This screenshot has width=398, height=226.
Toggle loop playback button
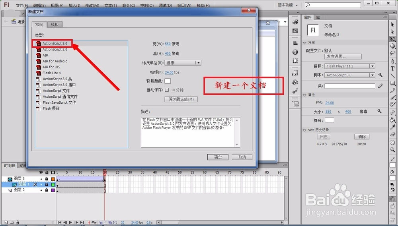pyautogui.click(x=94, y=222)
